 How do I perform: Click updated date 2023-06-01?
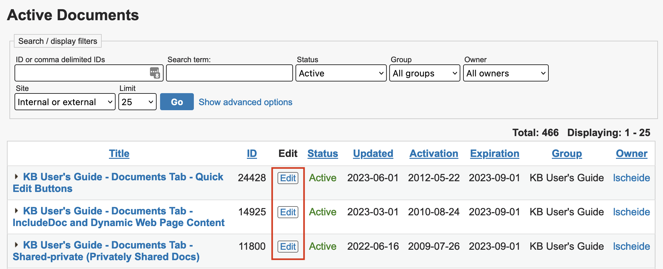pos(373,178)
